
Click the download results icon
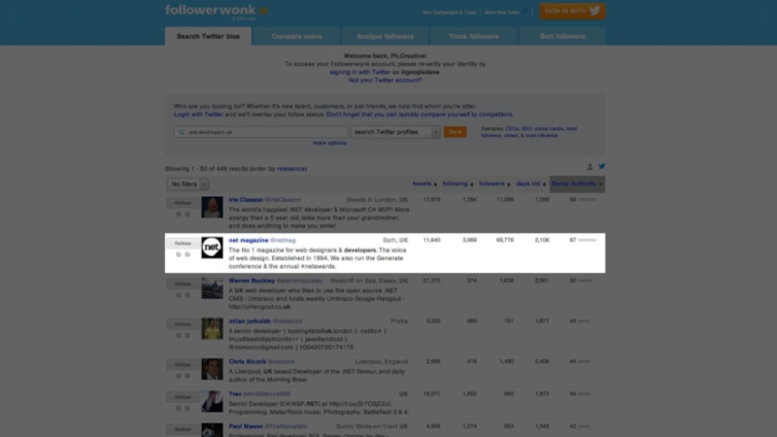tap(590, 167)
